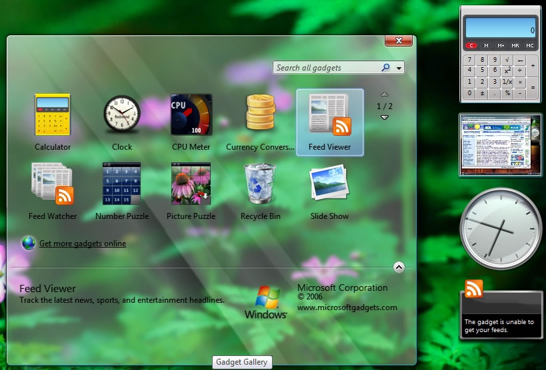This screenshot has width=546, height=370.
Task: Click the 'Feed Viewer' heading in details pane
Action: click(48, 288)
